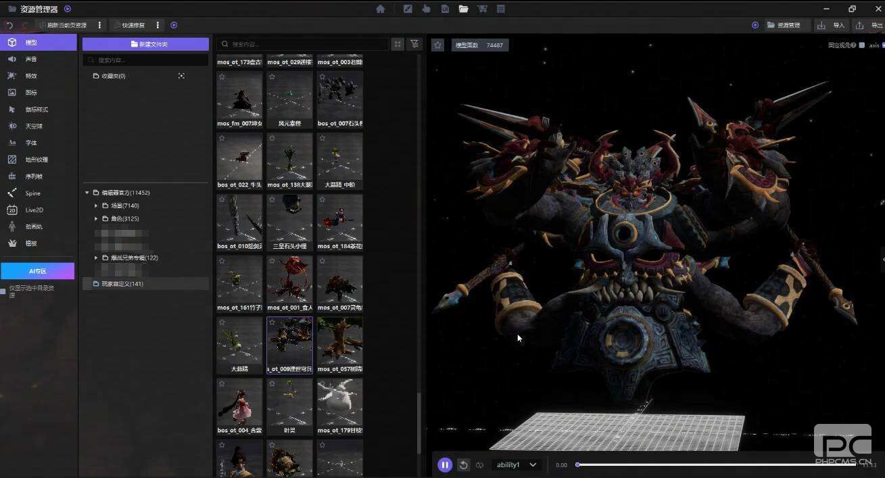The width and height of the screenshot is (885, 478).
Task: Toggle the 固定视角 checkbox
Action: pyautogui.click(x=861, y=45)
